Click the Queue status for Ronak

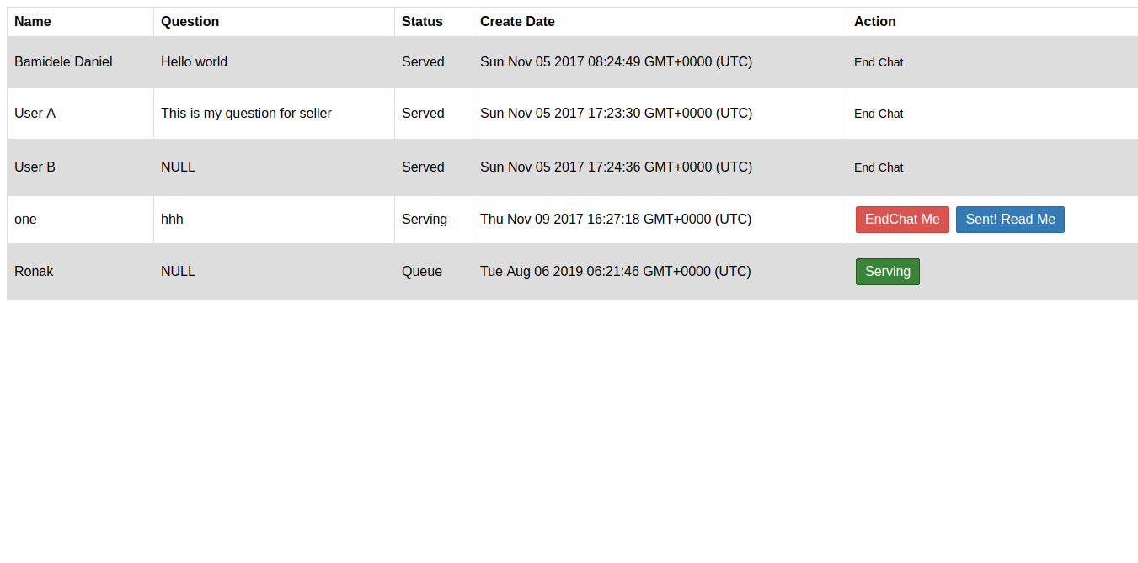click(x=422, y=272)
